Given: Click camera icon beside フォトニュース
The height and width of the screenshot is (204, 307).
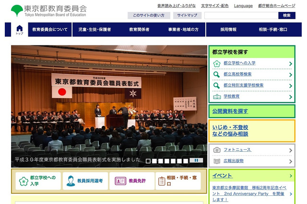Looking at the screenshot, I should pos(217,150).
